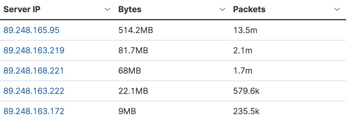Open the 89.248.165.95 IP link
This screenshot has width=346, height=121.
(x=32, y=30)
